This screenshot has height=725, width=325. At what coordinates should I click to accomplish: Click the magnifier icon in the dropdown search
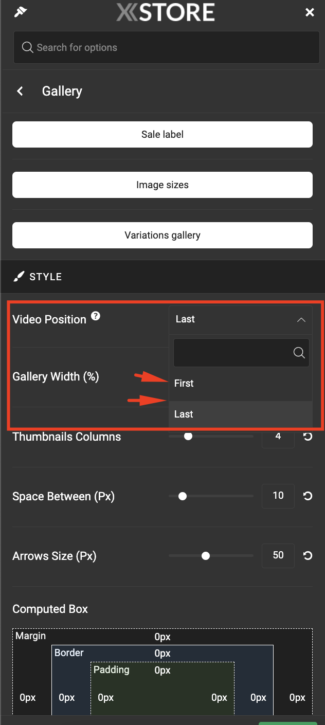pyautogui.click(x=299, y=352)
